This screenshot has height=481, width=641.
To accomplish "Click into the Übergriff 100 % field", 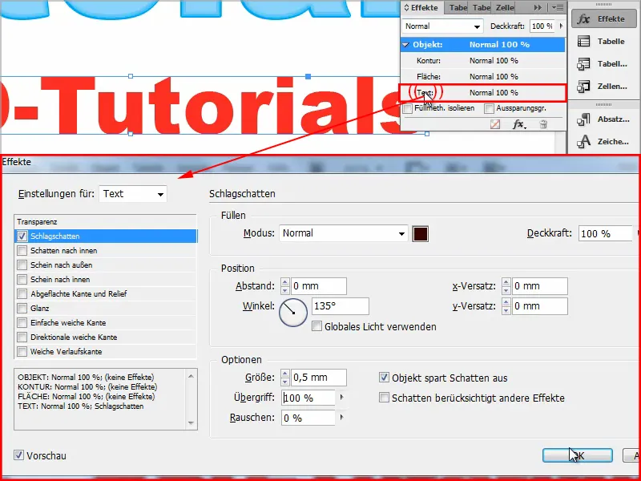I will click(308, 398).
